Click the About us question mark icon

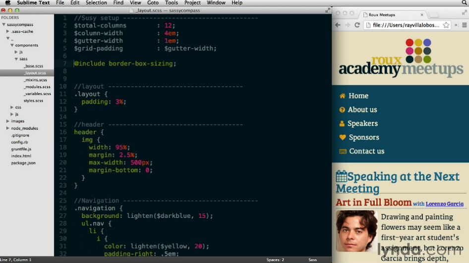click(342, 109)
